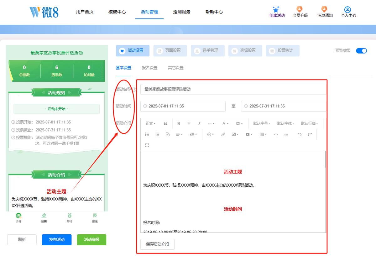
Task: Open the more text styles dropdown
Action: tap(211, 123)
